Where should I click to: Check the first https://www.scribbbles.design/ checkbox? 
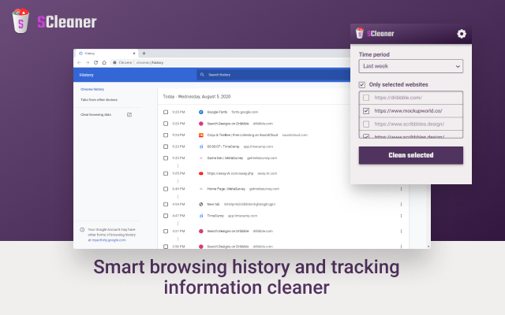(366, 124)
